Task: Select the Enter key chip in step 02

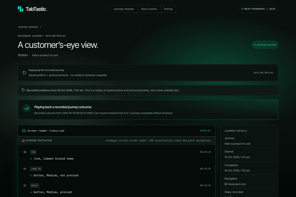Action: point(35,186)
